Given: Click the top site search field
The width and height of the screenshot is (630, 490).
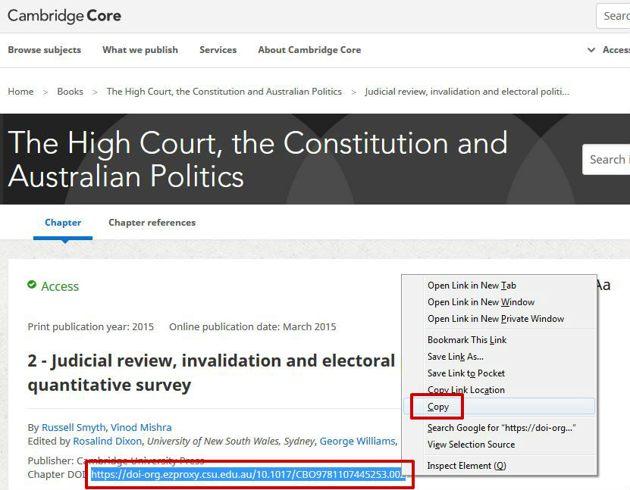Looking at the screenshot, I should pyautogui.click(x=613, y=16).
